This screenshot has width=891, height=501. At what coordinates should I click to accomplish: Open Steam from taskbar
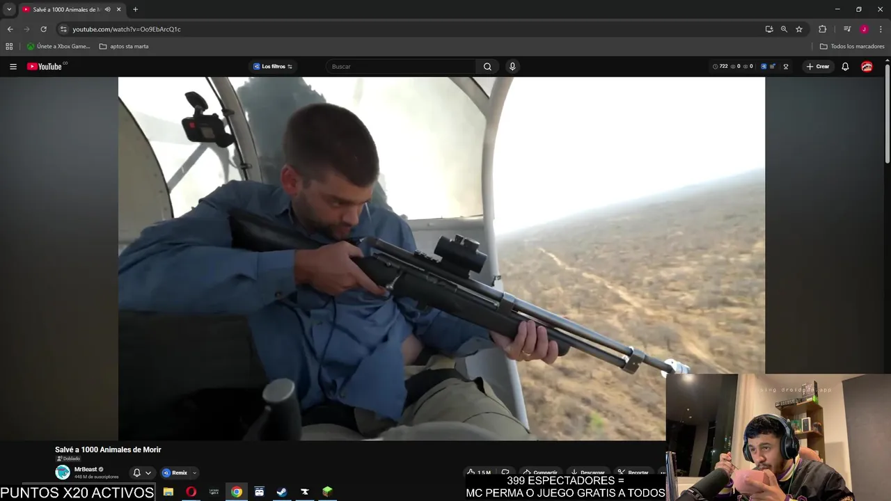(x=282, y=492)
